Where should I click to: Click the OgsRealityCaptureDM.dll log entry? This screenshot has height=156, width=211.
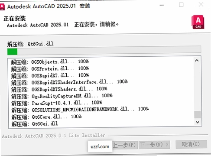(62, 96)
